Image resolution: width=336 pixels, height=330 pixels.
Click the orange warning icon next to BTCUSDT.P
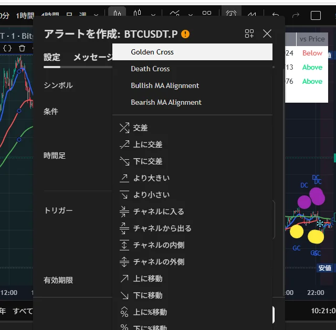point(185,34)
